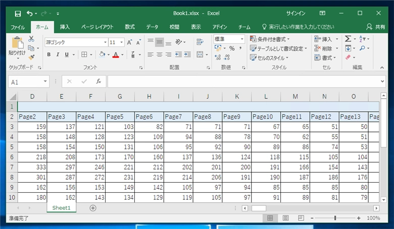Expand the Name Box dropdown arrow
The height and width of the screenshot is (229, 394).
coord(45,82)
